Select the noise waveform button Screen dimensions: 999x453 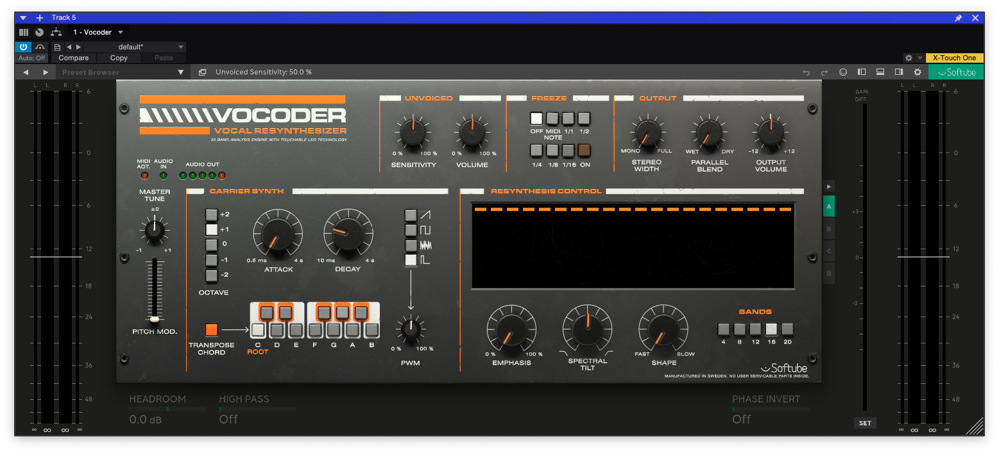411,245
